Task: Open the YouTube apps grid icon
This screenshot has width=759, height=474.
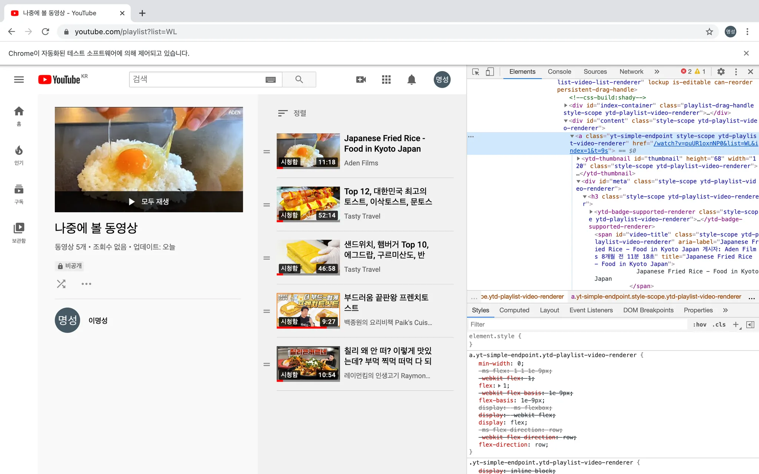Action: point(386,80)
